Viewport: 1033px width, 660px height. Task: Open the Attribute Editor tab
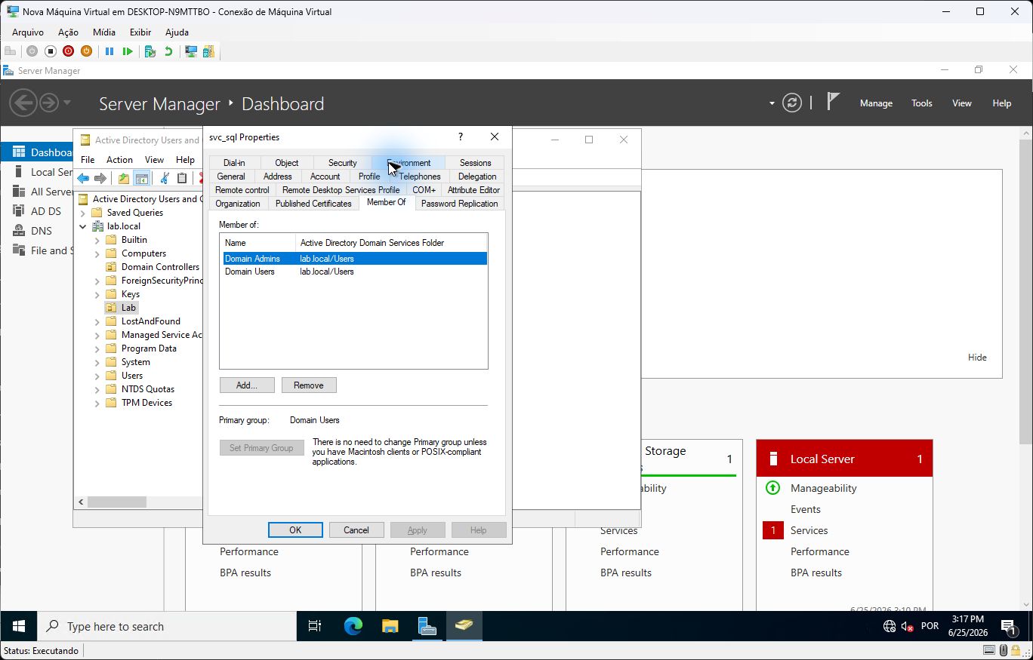(473, 190)
